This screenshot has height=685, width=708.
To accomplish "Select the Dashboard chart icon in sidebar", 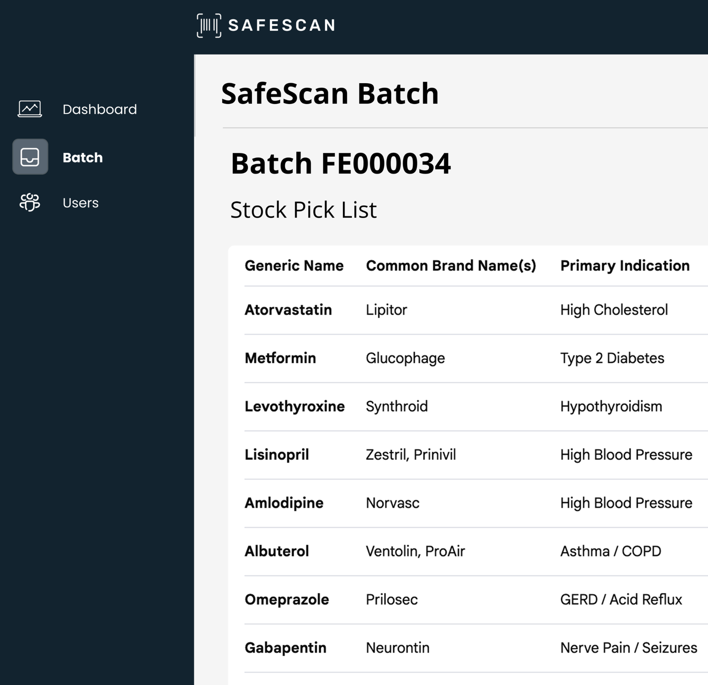I will pyautogui.click(x=29, y=109).
